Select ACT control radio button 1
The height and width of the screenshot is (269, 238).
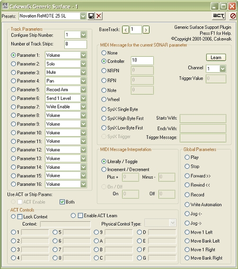[13, 232]
